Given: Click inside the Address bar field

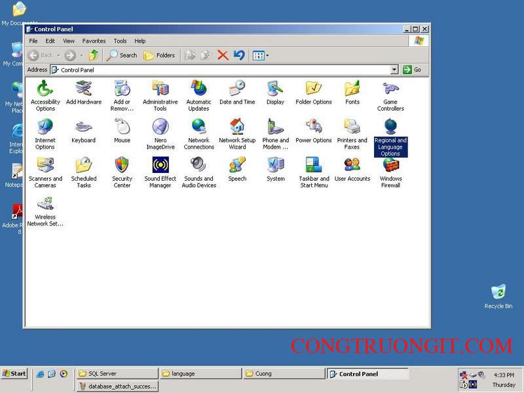Looking at the screenshot, I should pos(221,69).
